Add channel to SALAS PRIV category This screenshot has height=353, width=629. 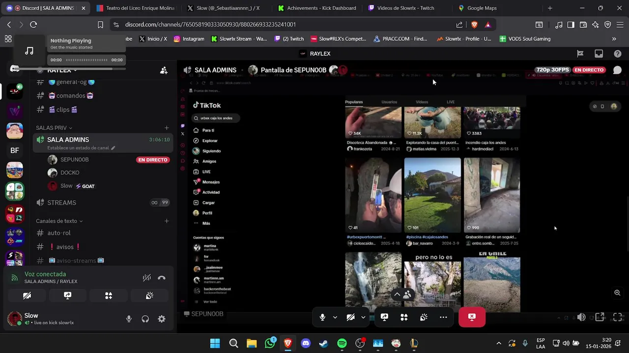167,128
